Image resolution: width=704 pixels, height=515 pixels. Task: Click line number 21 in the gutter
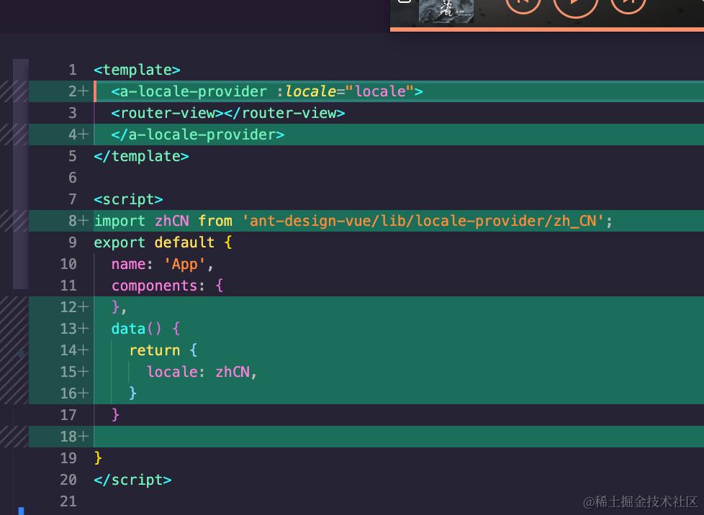click(x=68, y=501)
